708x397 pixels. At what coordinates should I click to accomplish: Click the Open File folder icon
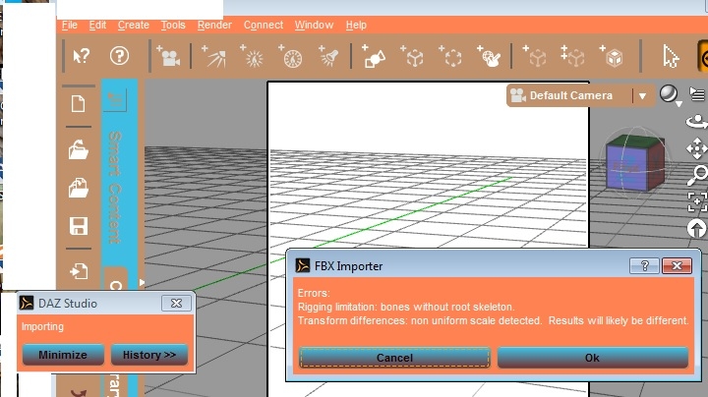pos(78,149)
